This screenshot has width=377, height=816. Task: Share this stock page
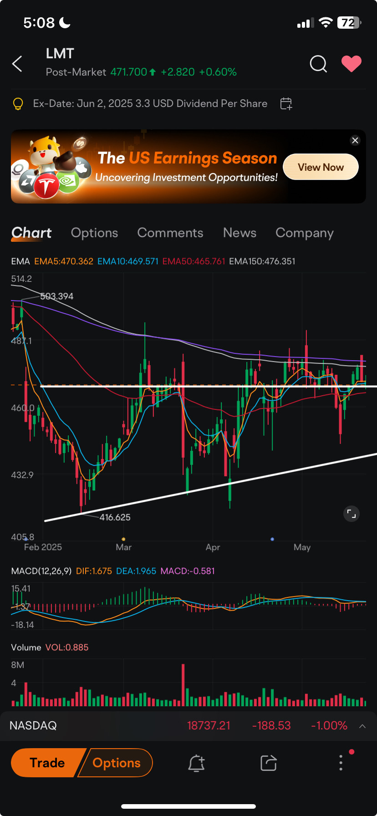269,763
